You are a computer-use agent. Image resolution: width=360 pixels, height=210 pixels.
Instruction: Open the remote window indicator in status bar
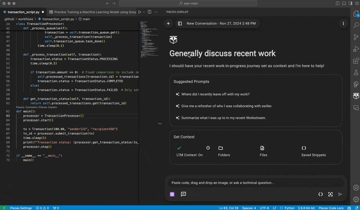(4, 208)
